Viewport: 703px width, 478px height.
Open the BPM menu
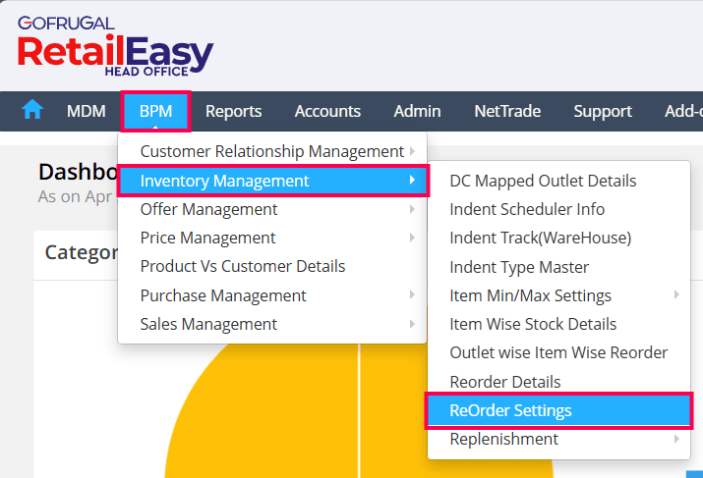(155, 111)
